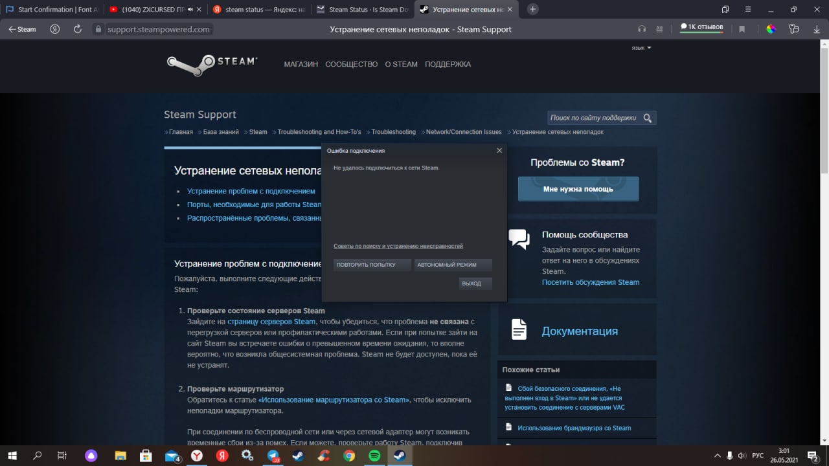Open СООБЩЕСТВО in the Steam navigation
The image size is (829, 466).
pos(351,64)
